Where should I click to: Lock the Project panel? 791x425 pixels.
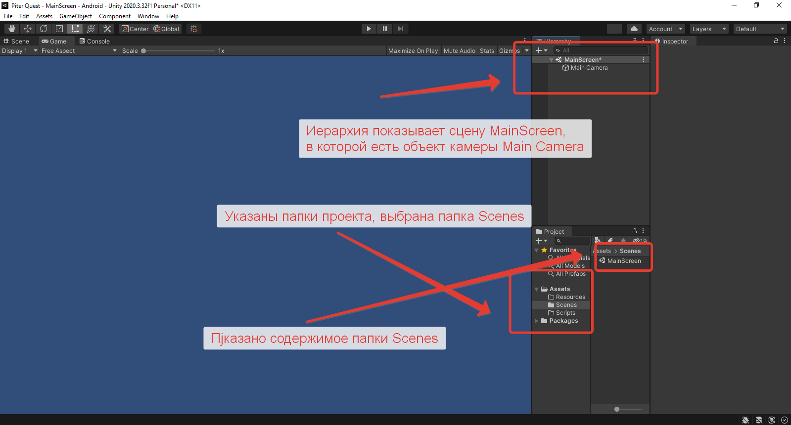click(x=635, y=231)
